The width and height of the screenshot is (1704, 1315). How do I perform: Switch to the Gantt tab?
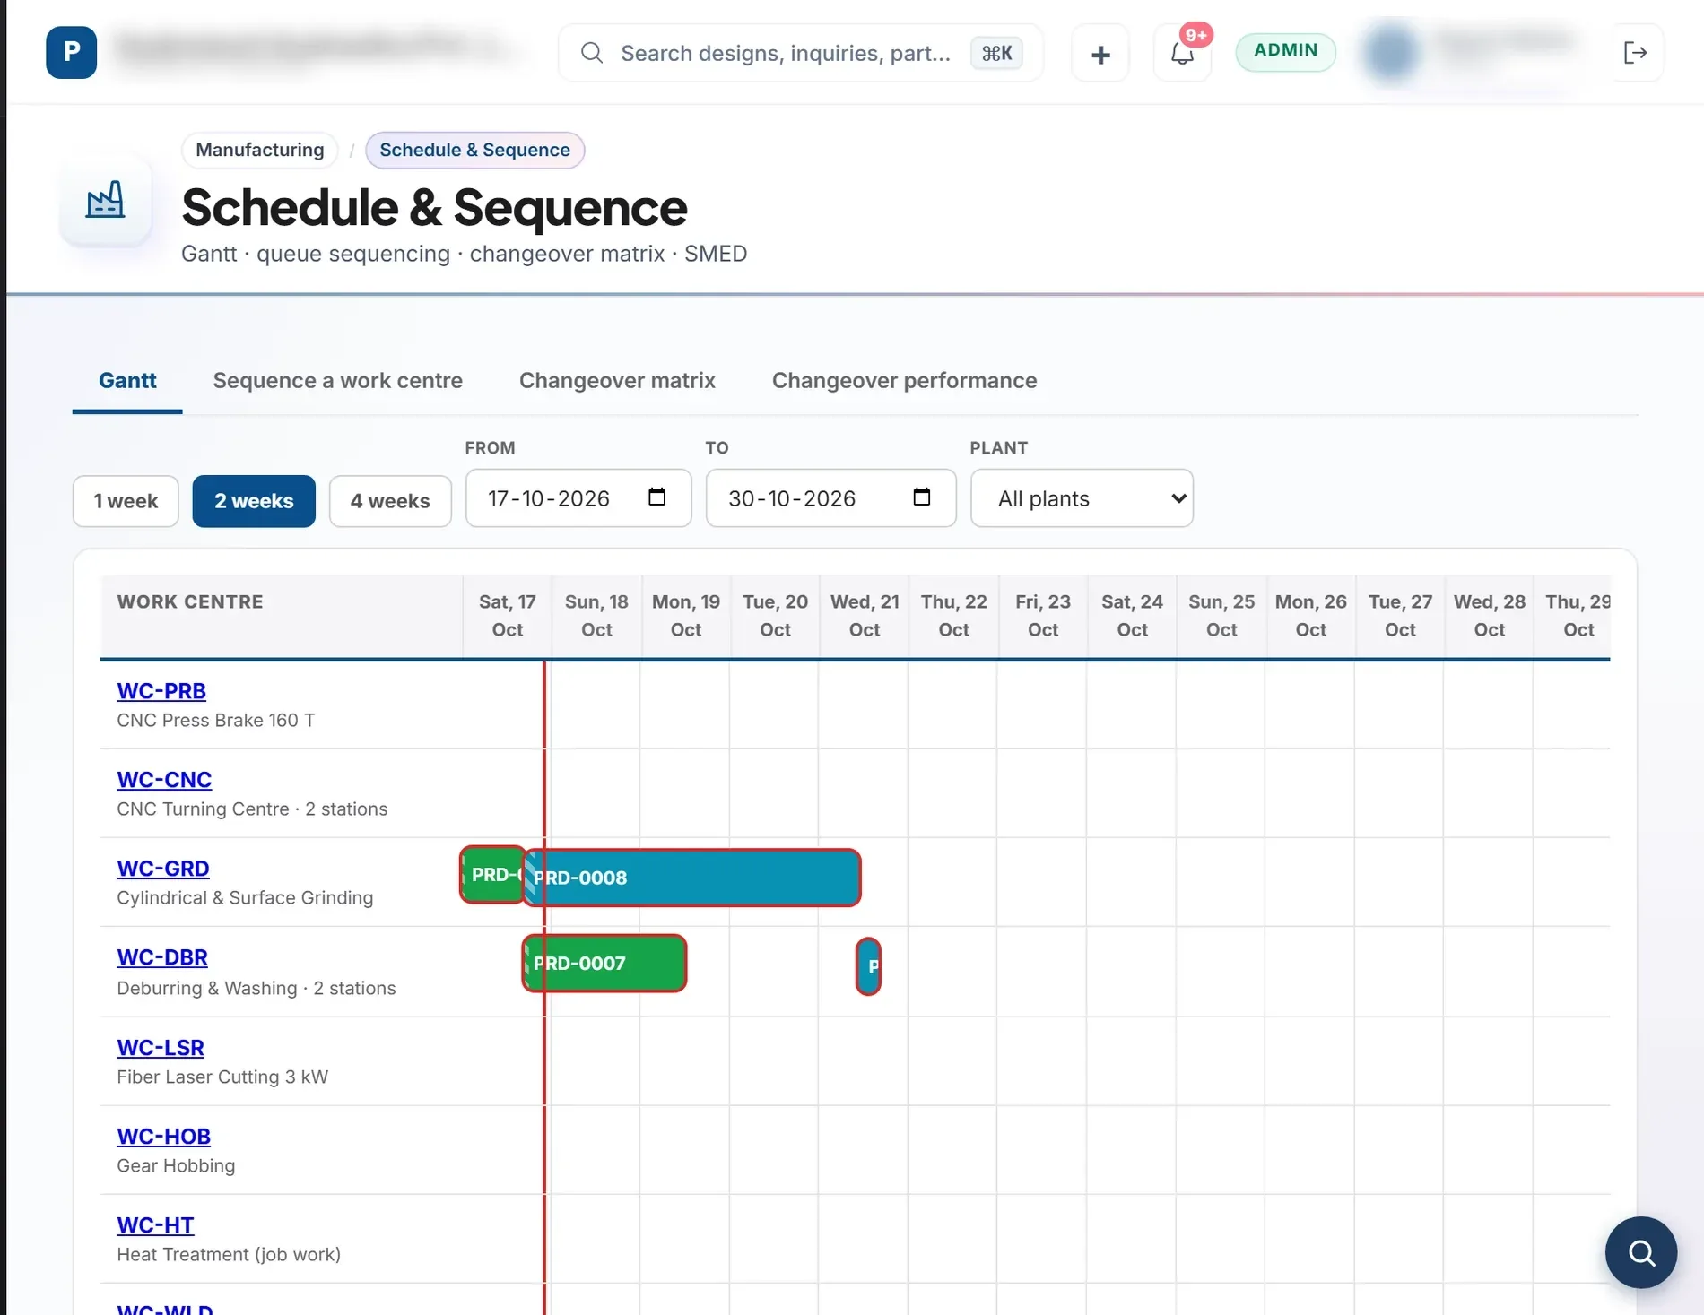127,381
